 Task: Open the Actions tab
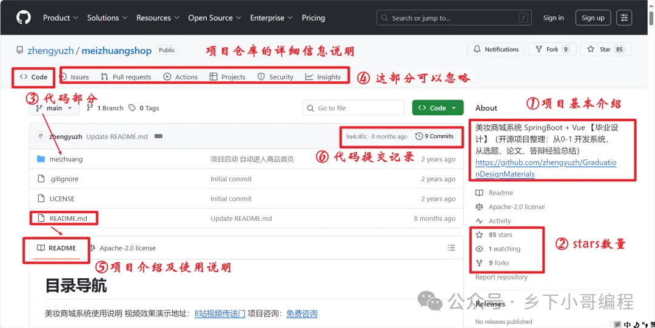[x=181, y=77]
